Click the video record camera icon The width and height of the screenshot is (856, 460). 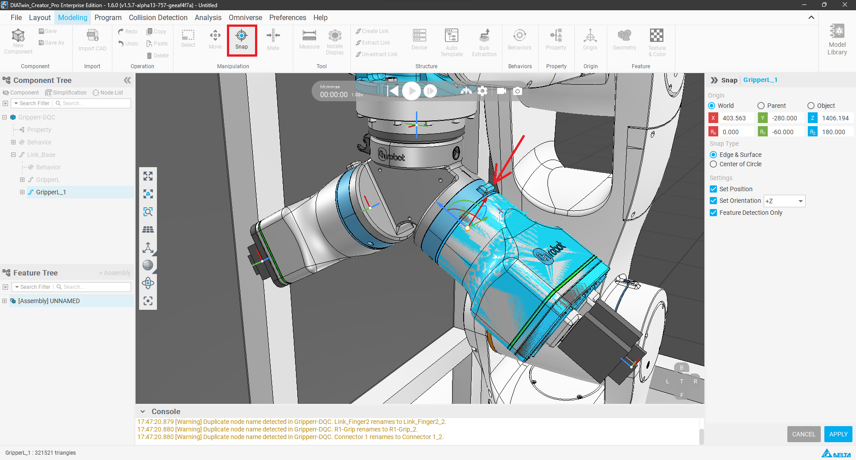pos(502,91)
